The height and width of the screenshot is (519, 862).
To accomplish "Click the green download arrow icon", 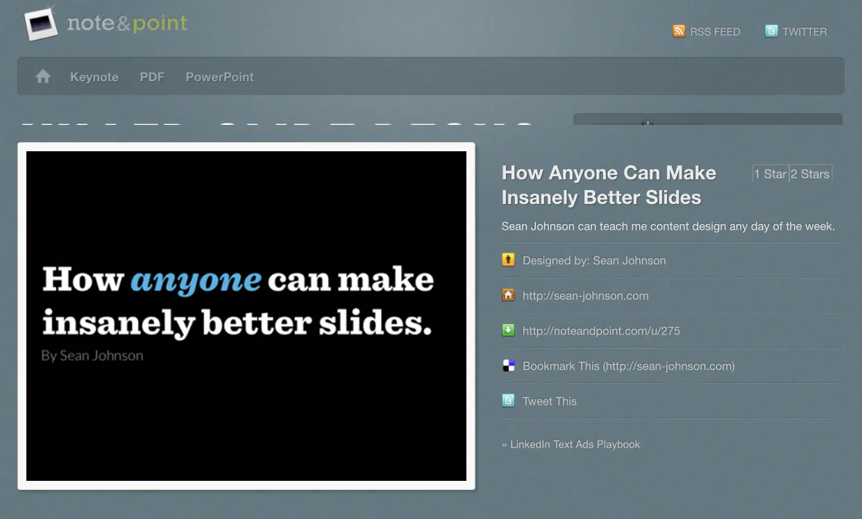I will coord(508,331).
